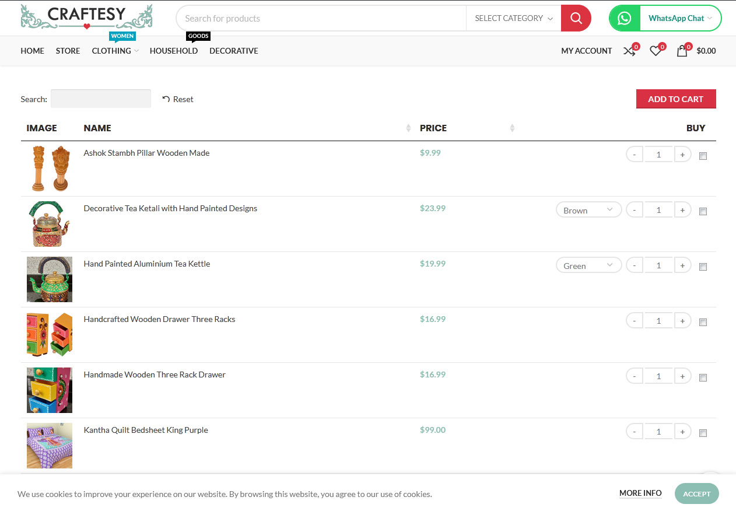The width and height of the screenshot is (736, 511).
Task: Click the quantity field for Ashok Stambh Pillar
Action: point(658,155)
